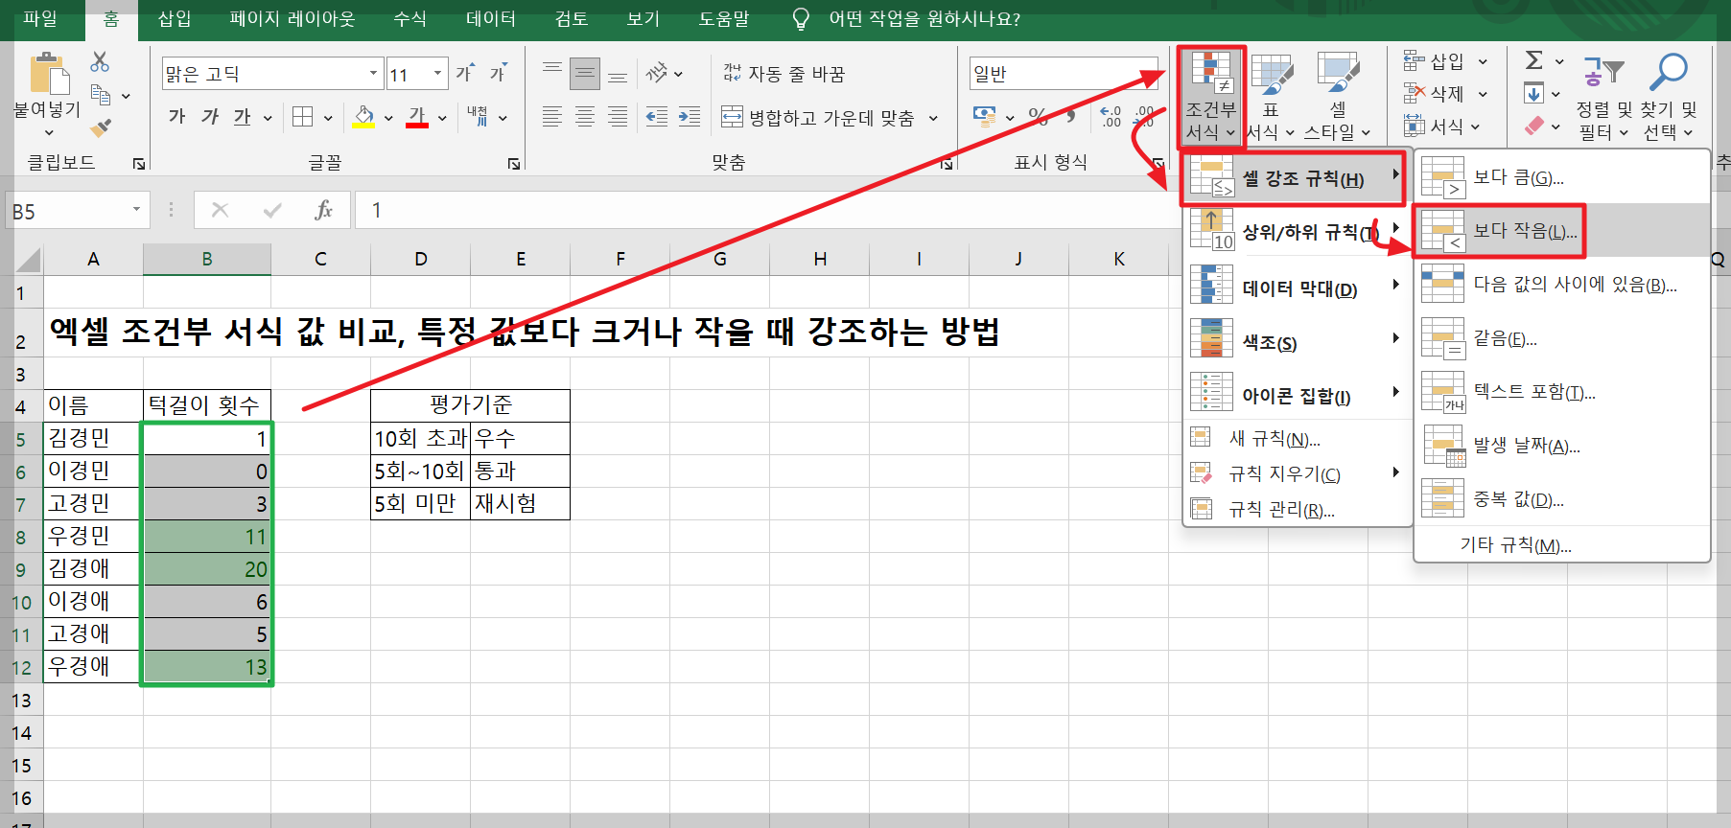Open 규칙 관리 manage rules
This screenshot has width=1731, height=828.
point(1297,509)
